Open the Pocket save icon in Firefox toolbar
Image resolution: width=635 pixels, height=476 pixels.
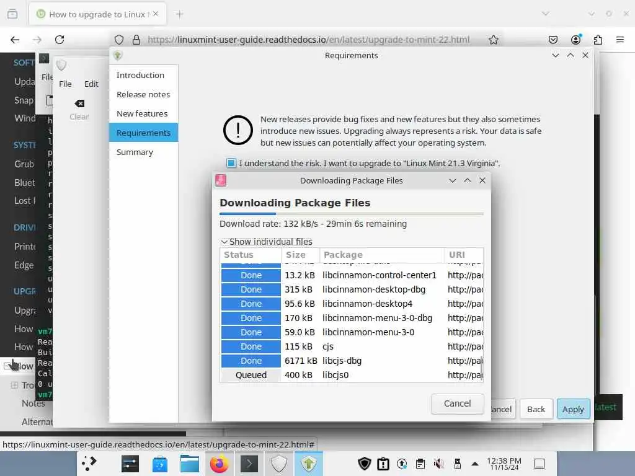tap(553, 40)
